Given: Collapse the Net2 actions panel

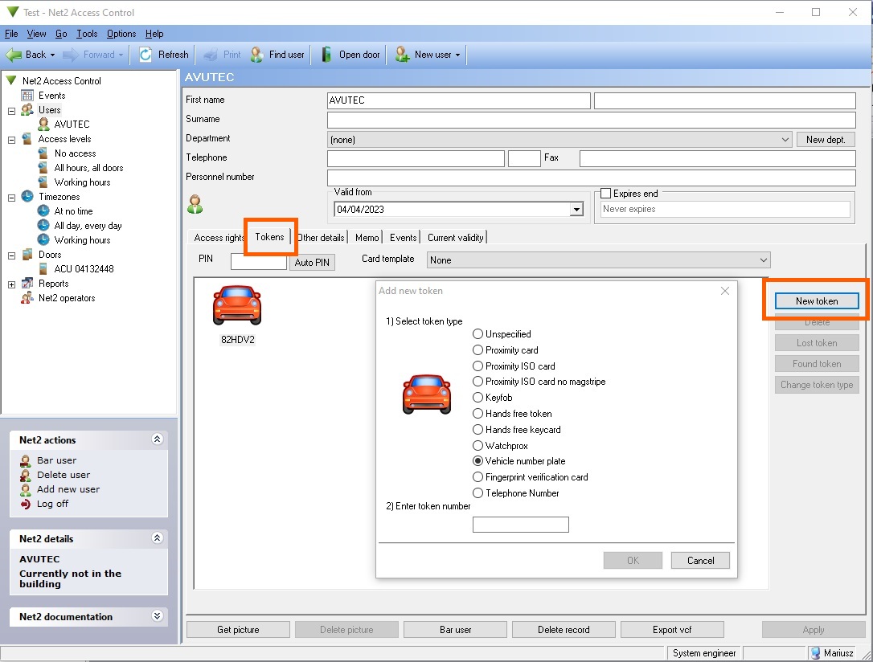Looking at the screenshot, I should pos(157,439).
